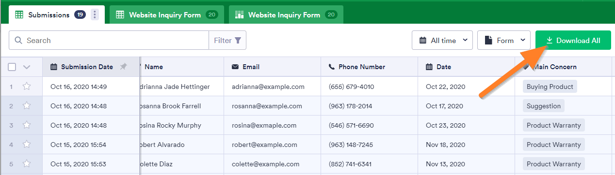Viewport: 615px width, 175px height.
Task: Click the pin icon on Submission Date column
Action: pyautogui.click(x=123, y=67)
